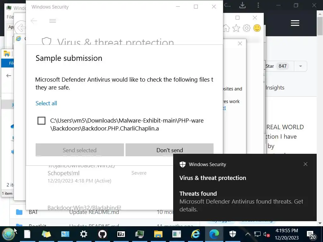
Task: Open Internet Explorer tools gear
Action: coord(247,28)
